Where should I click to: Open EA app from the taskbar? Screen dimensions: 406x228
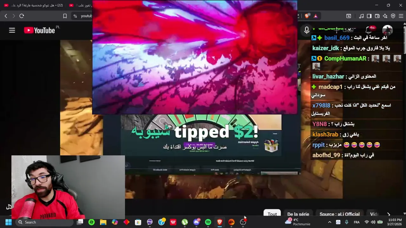click(x=231, y=222)
